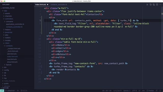The image size is (163, 92).
Task: Expand the lib folder
Action: coord(5,75)
